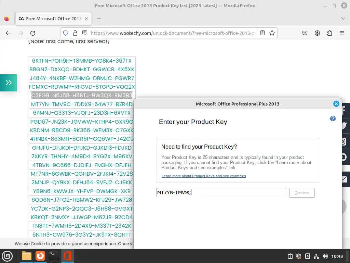
Task: Select key FN8TT-7WMH6-2D4X9-M337T-2342K
Action: (82, 226)
